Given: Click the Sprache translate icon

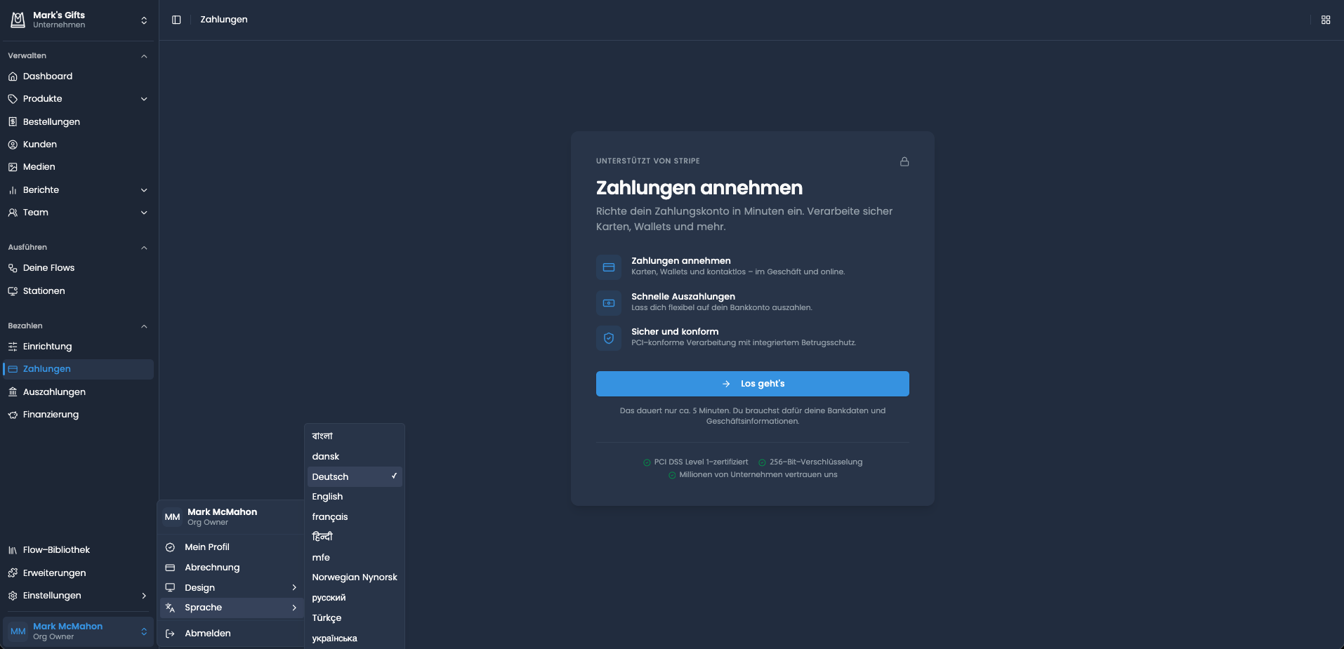Looking at the screenshot, I should tap(170, 608).
